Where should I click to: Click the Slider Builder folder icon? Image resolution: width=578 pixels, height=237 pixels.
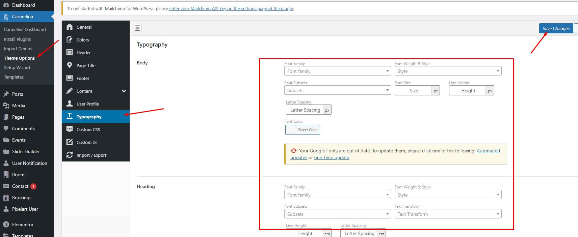tap(6, 151)
